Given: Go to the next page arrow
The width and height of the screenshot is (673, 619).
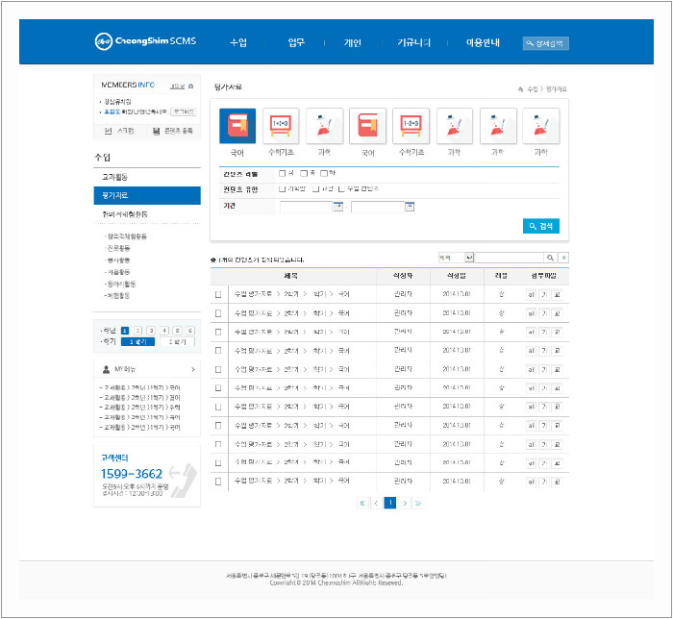Looking at the screenshot, I should point(405,503).
